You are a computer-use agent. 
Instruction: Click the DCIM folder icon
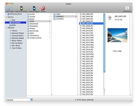coord(28,21)
